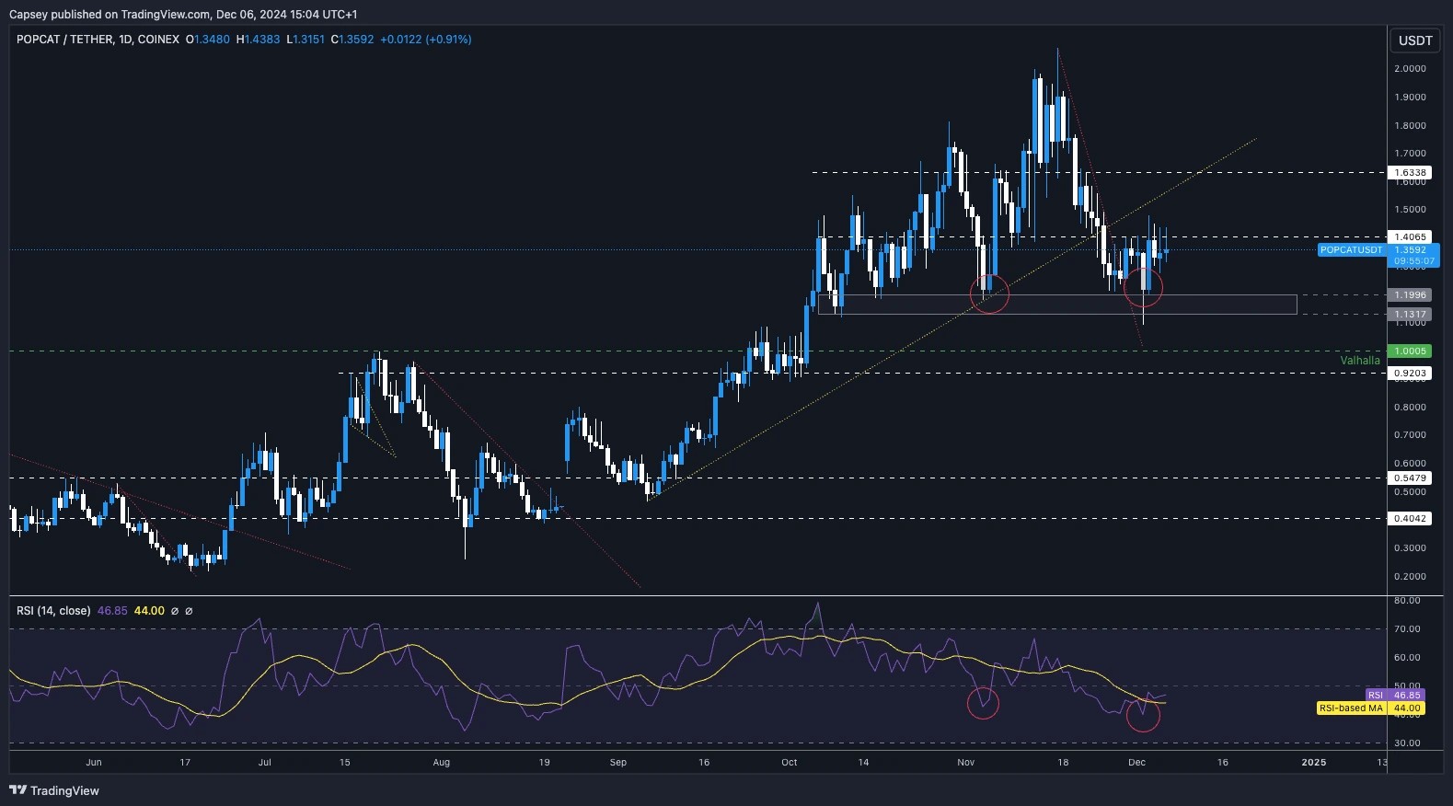The width and height of the screenshot is (1453, 806).
Task: Click the yellow 44.00 RSI legend value
Action: coord(149,611)
